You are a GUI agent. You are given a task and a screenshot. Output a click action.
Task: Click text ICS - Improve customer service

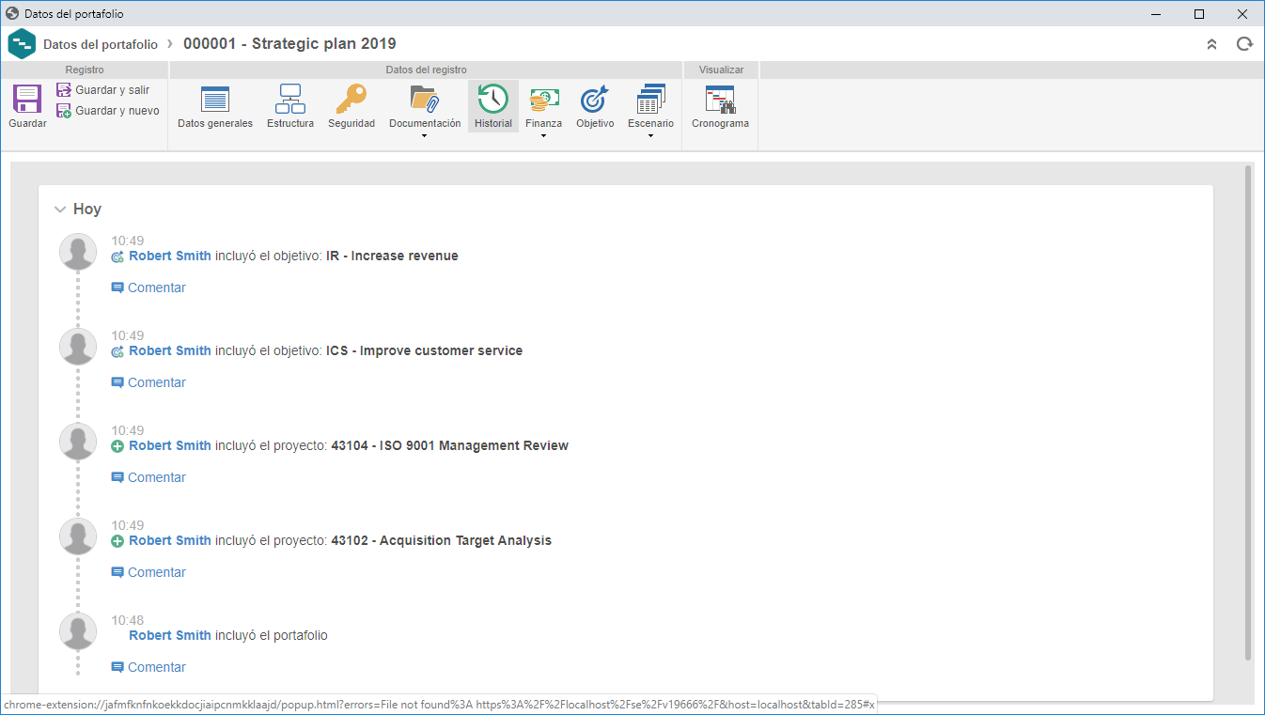[424, 350]
